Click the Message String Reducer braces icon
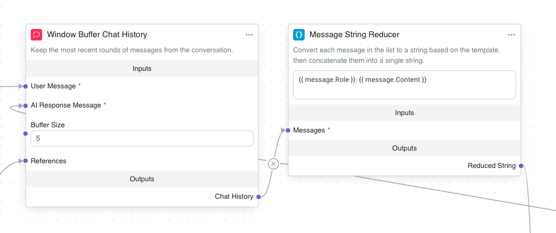Image resolution: width=556 pixels, height=233 pixels. pos(298,35)
